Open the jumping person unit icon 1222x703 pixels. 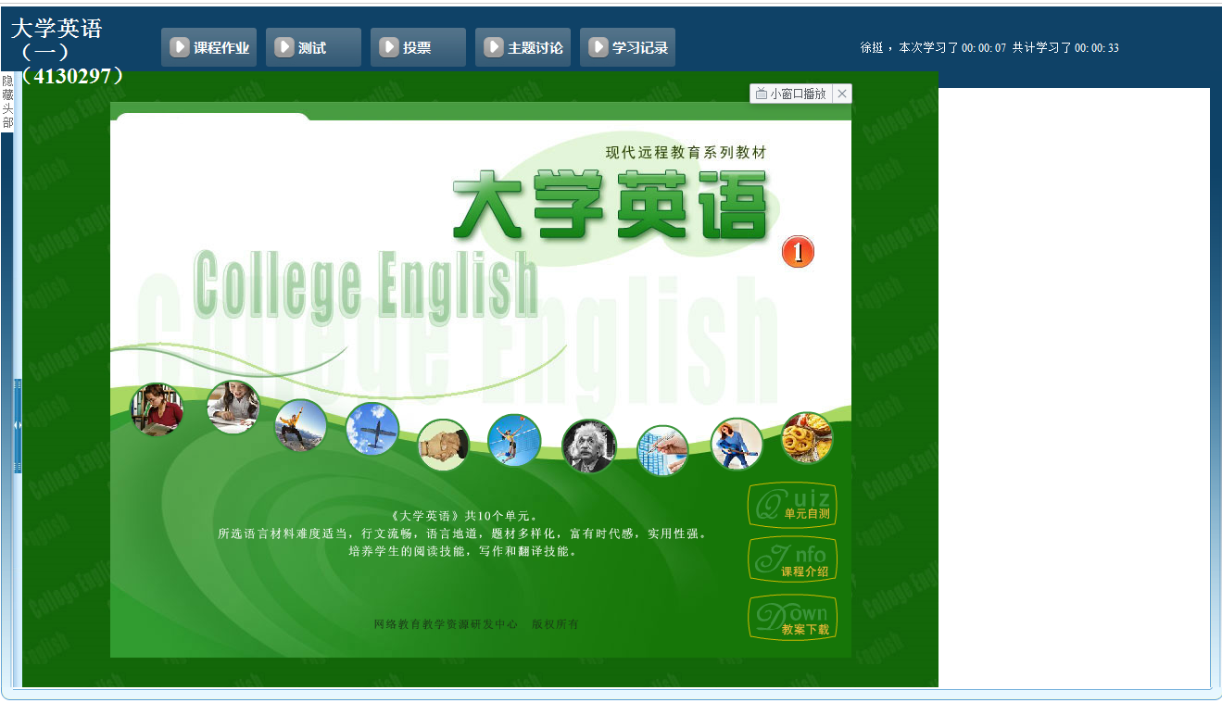(x=301, y=425)
